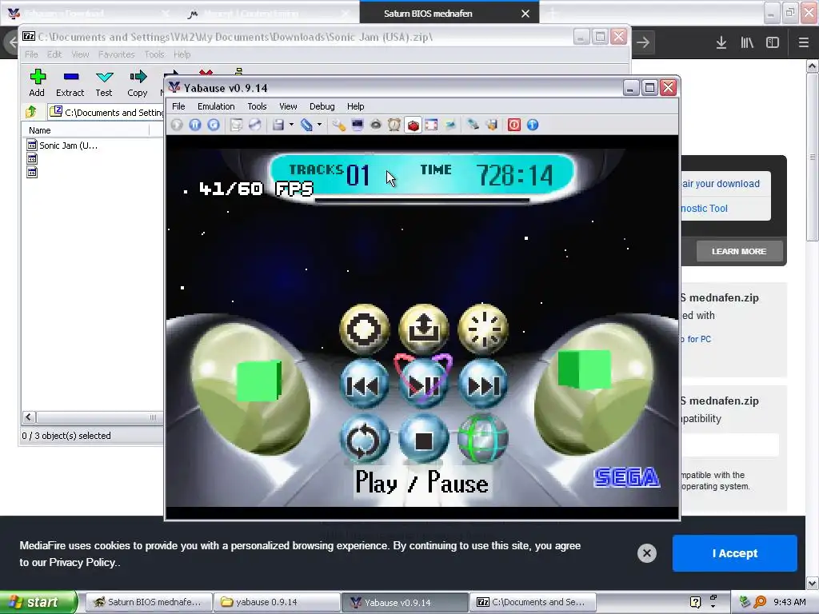Open the Yabause File menu
The width and height of the screenshot is (819, 614).
pyautogui.click(x=178, y=106)
